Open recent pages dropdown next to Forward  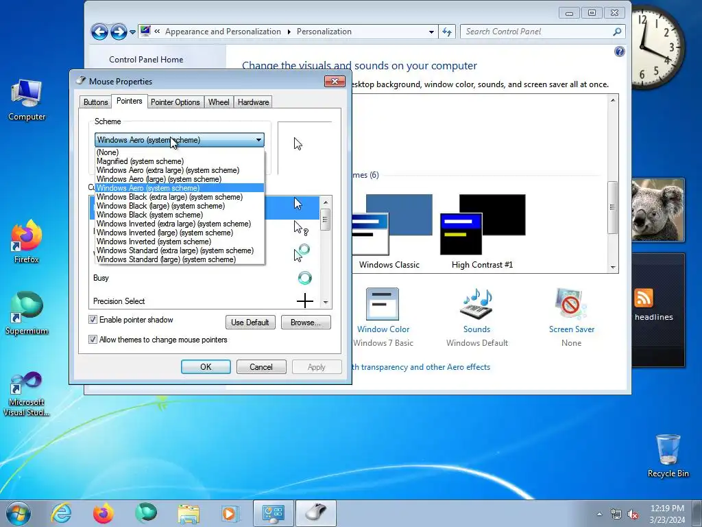[132, 32]
